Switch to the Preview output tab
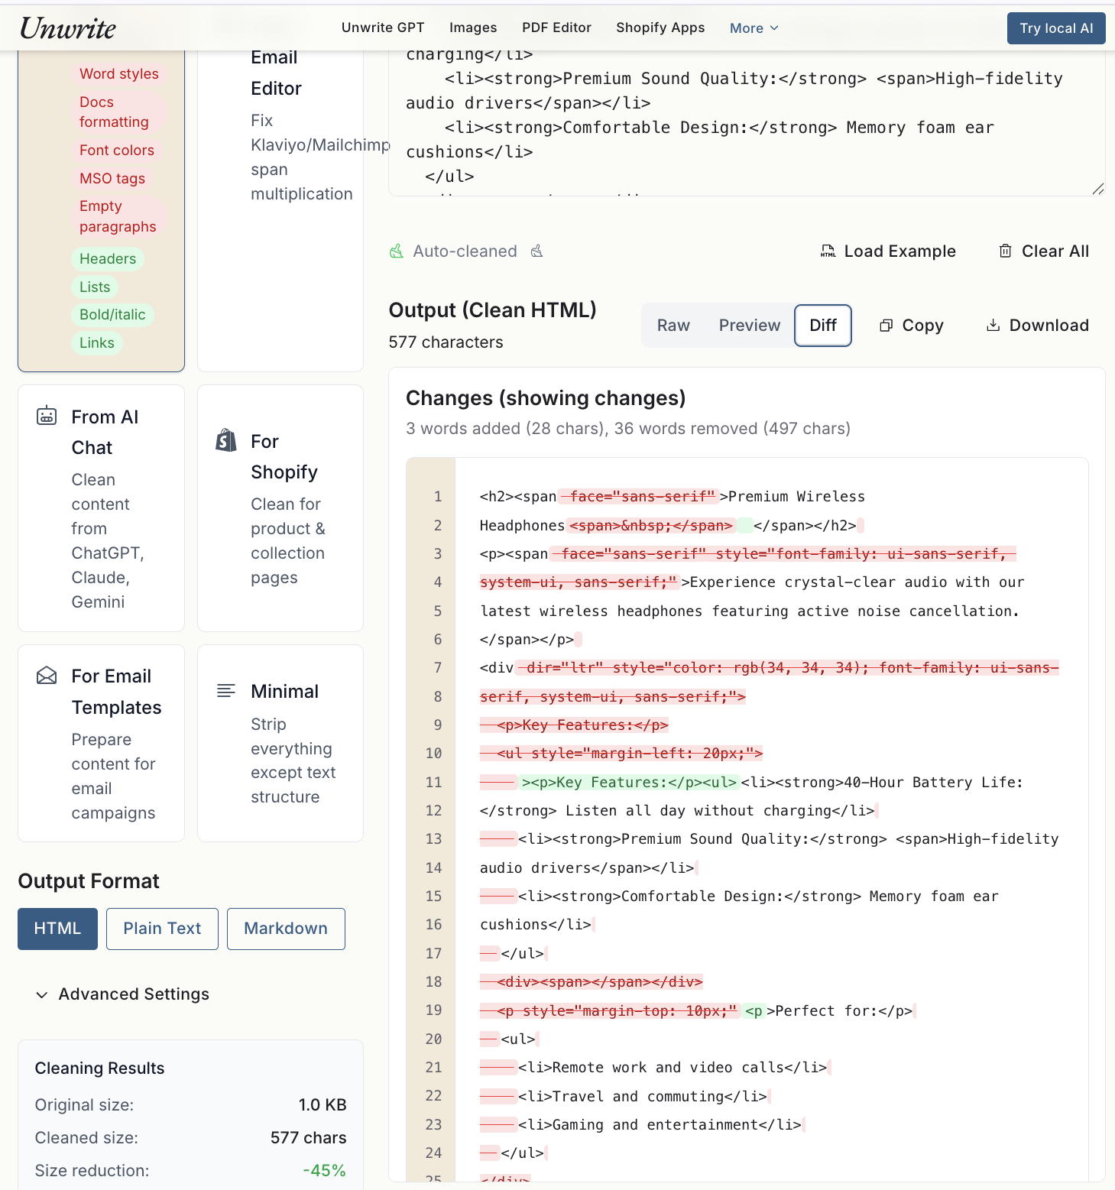The height and width of the screenshot is (1190, 1115). [x=750, y=325]
